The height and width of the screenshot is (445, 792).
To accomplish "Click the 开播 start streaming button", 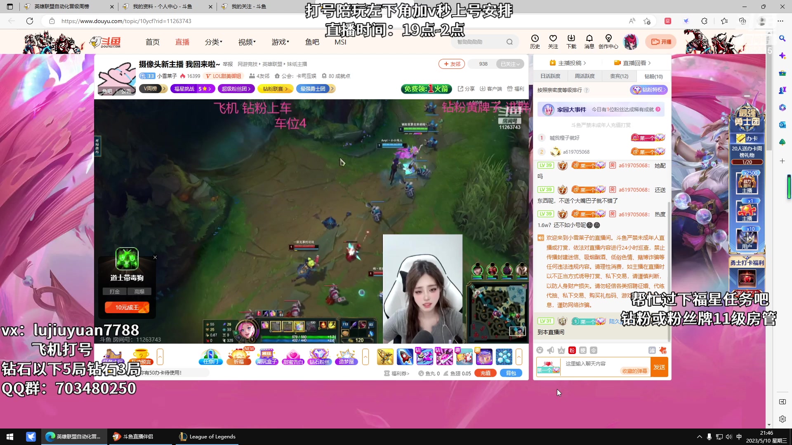I will tap(661, 42).
